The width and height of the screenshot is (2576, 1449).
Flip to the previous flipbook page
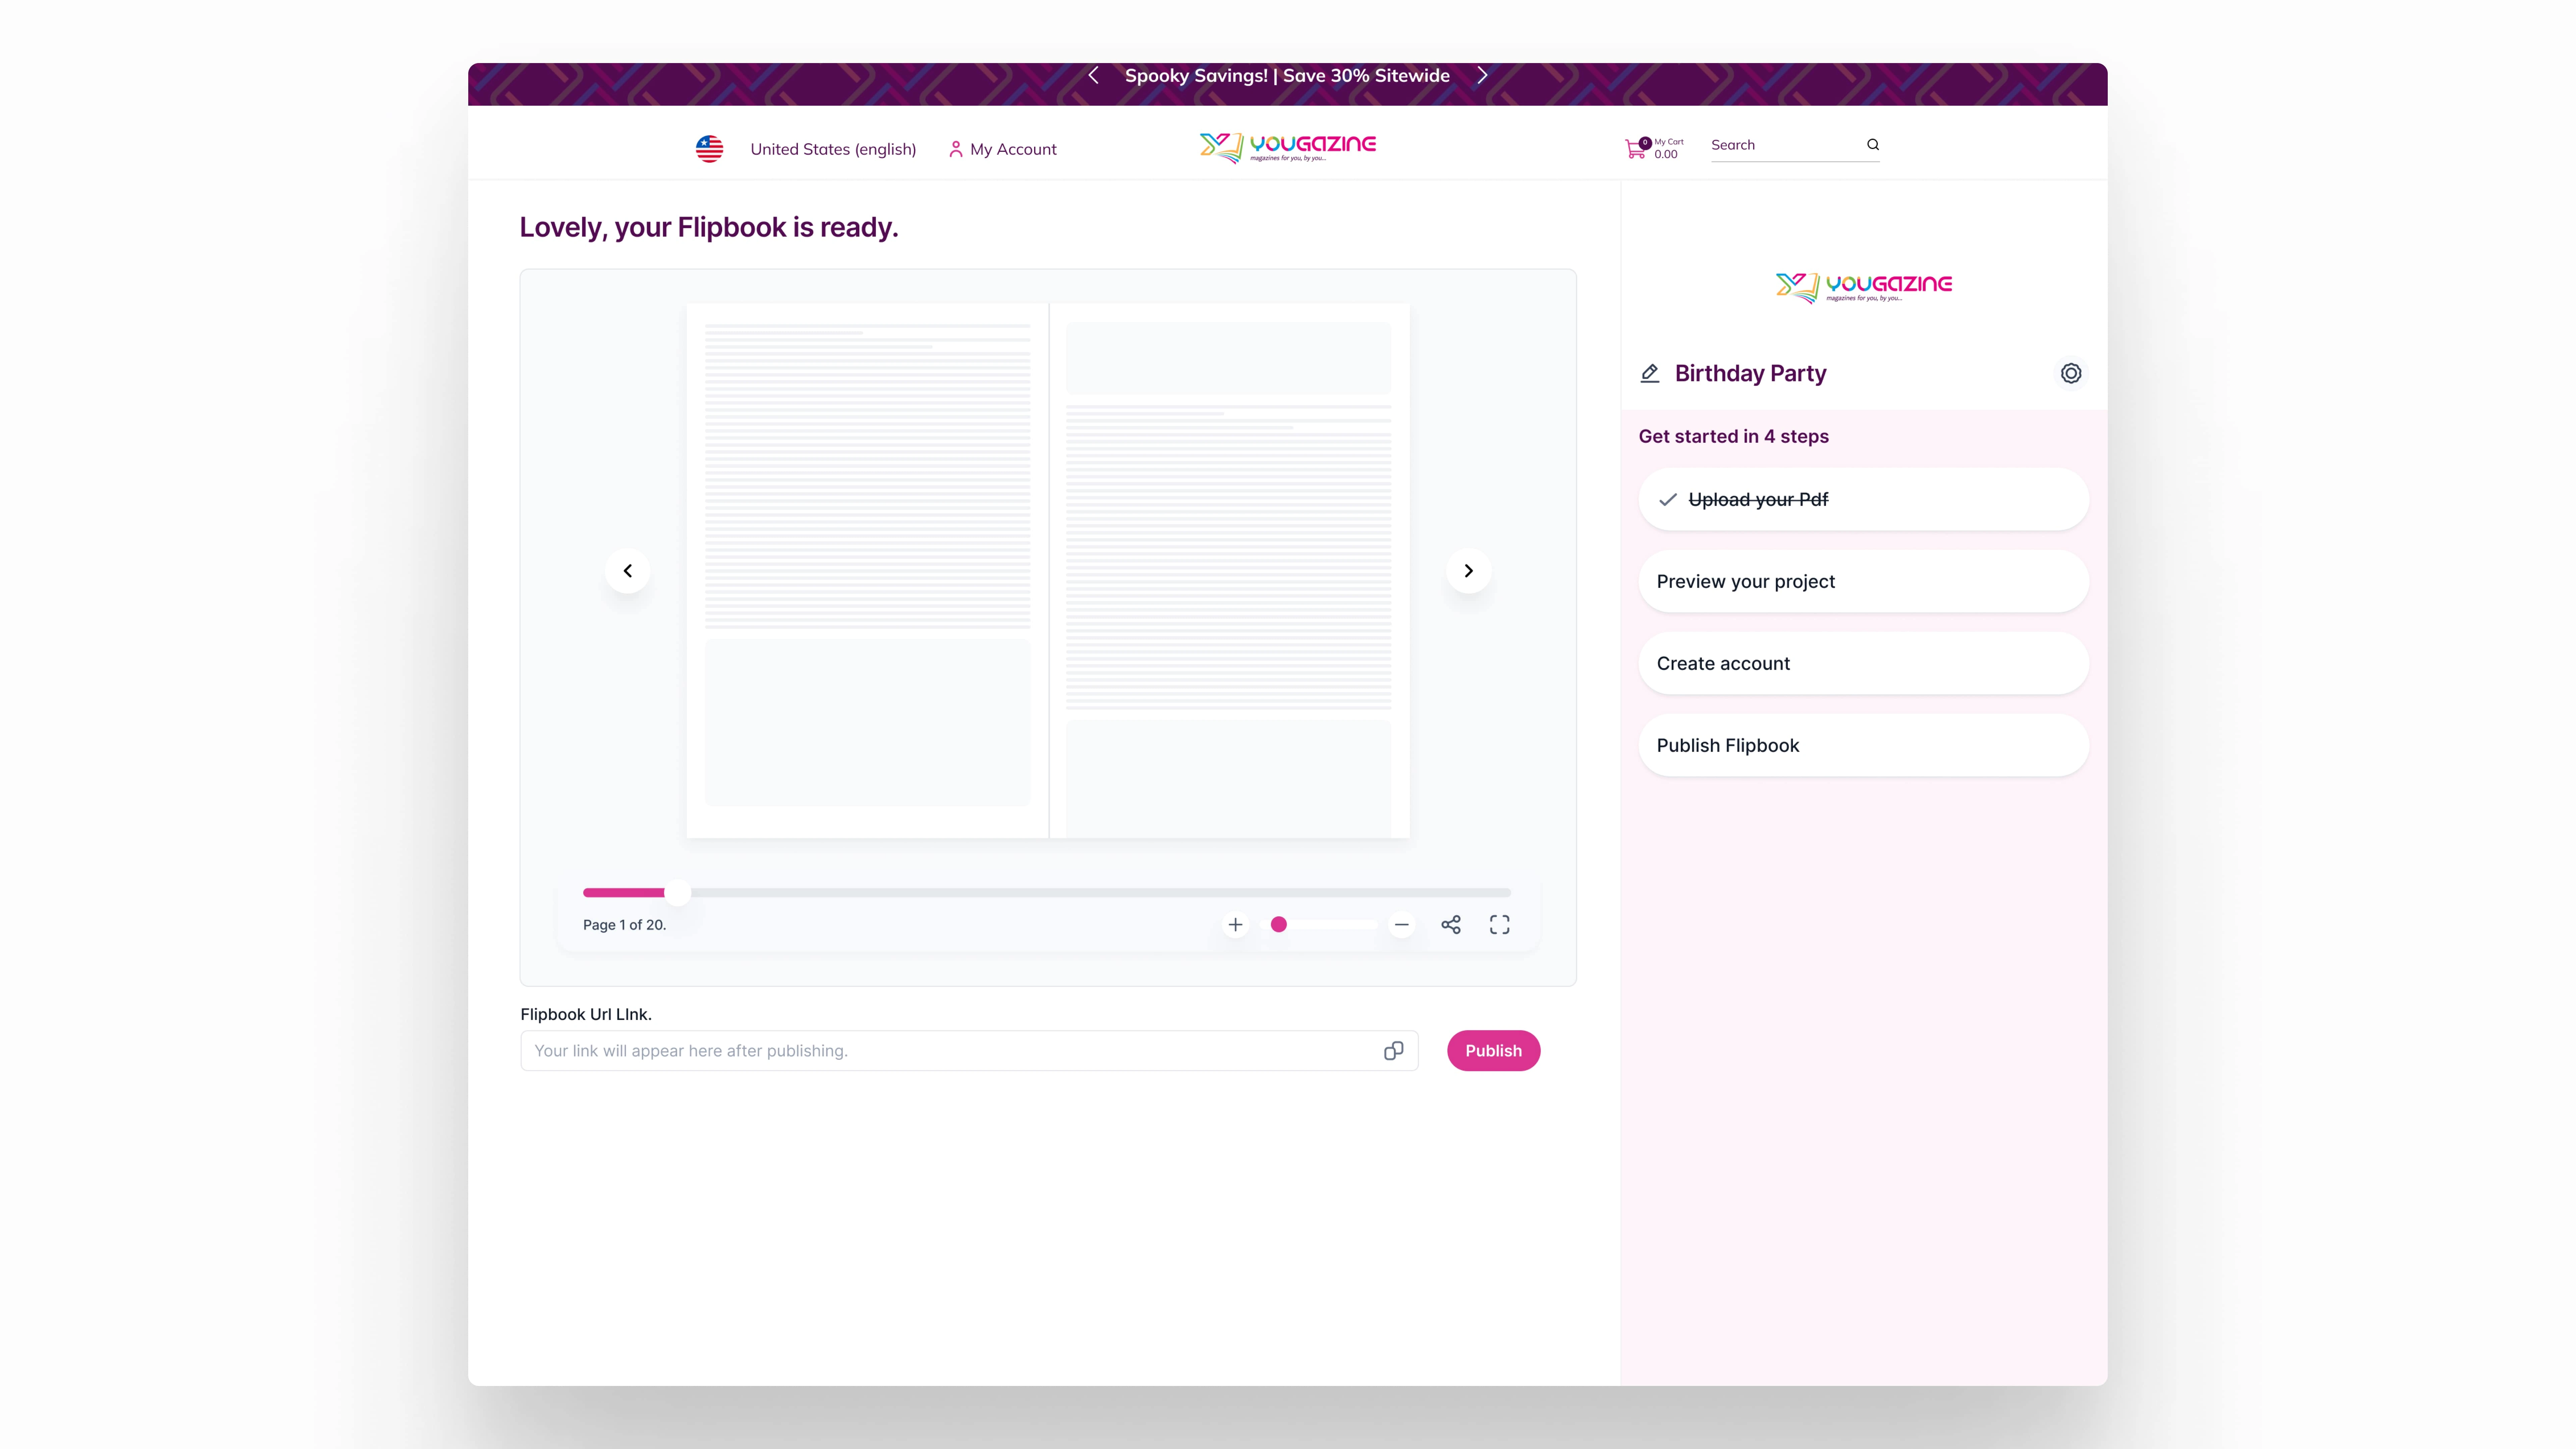[x=628, y=571]
